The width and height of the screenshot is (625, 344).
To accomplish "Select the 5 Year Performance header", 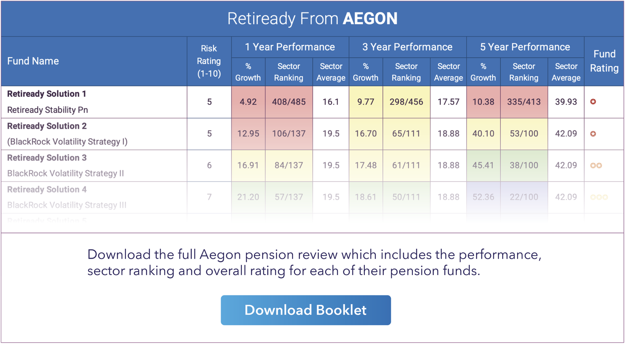I will click(x=525, y=47).
